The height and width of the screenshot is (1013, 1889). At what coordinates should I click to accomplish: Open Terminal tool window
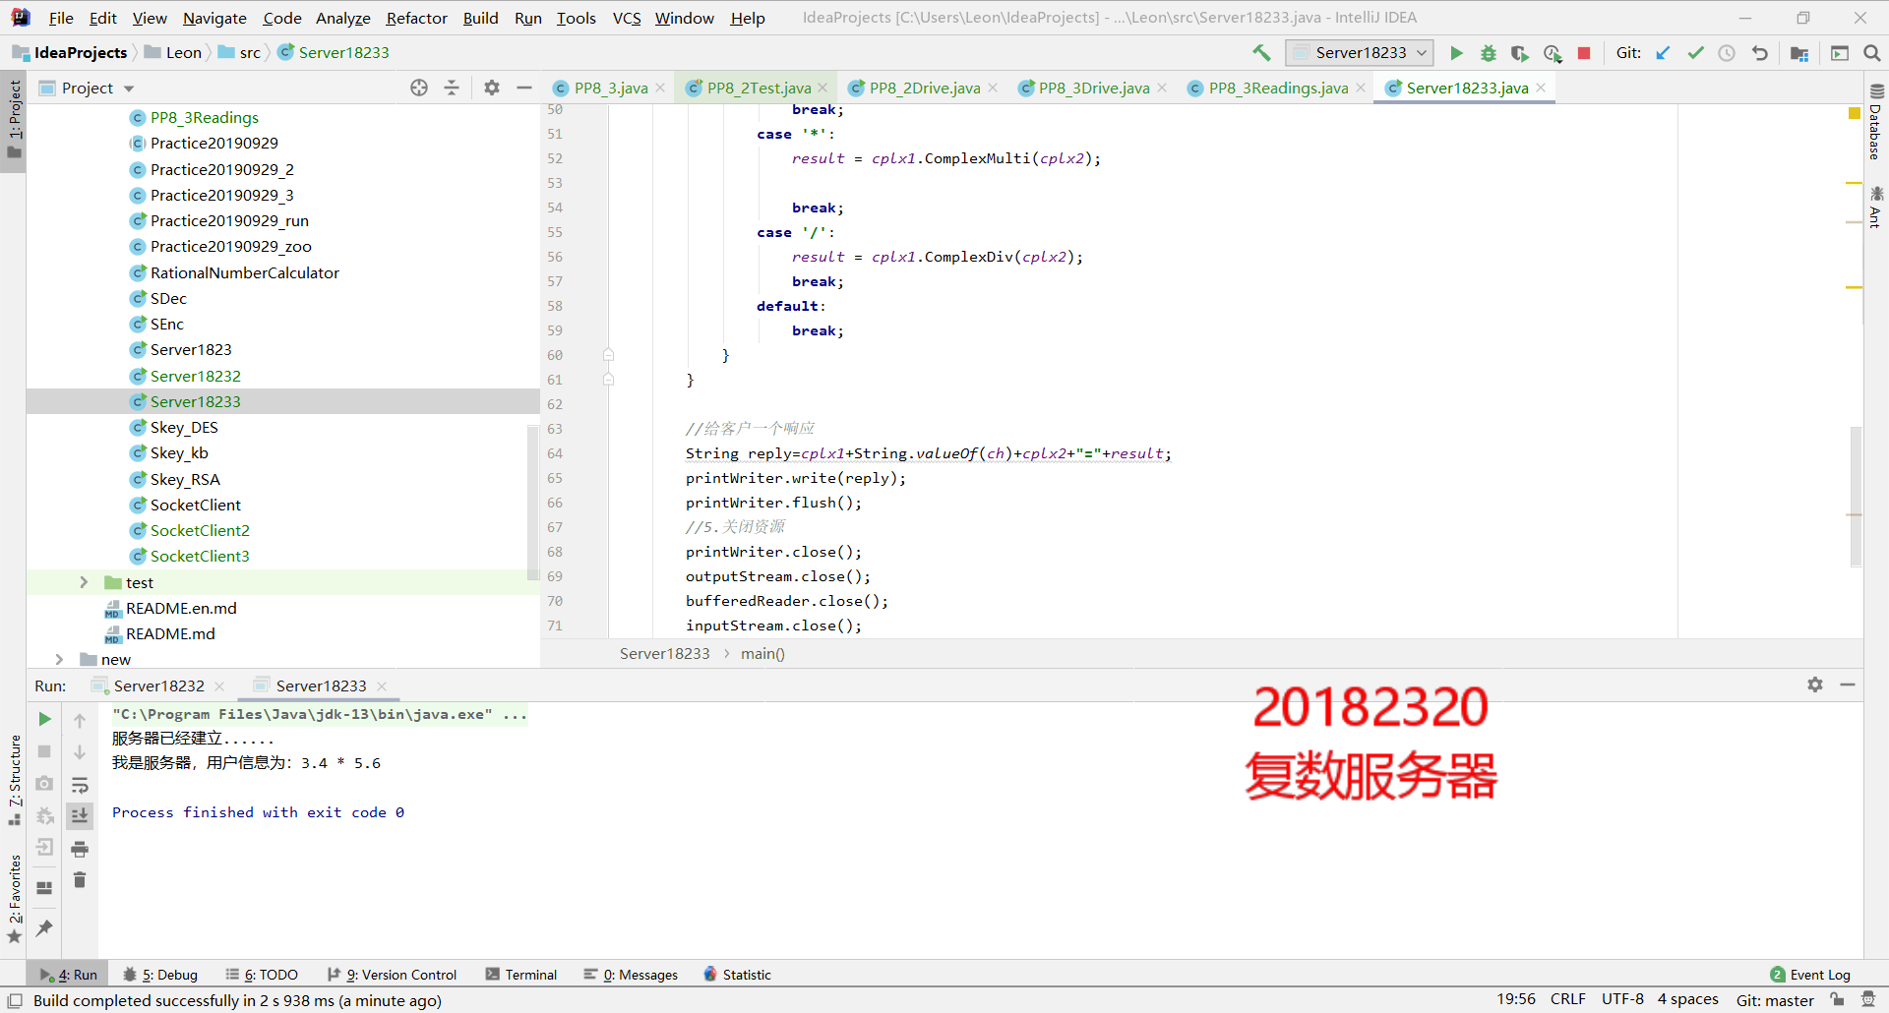(x=521, y=975)
